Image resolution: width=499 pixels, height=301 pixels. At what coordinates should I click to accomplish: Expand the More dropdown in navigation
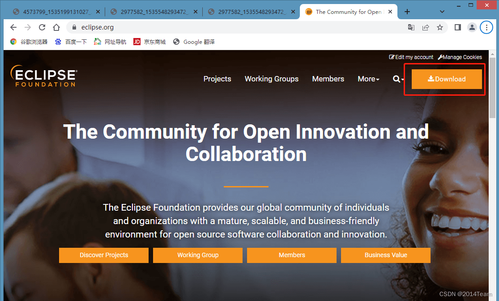coord(368,79)
